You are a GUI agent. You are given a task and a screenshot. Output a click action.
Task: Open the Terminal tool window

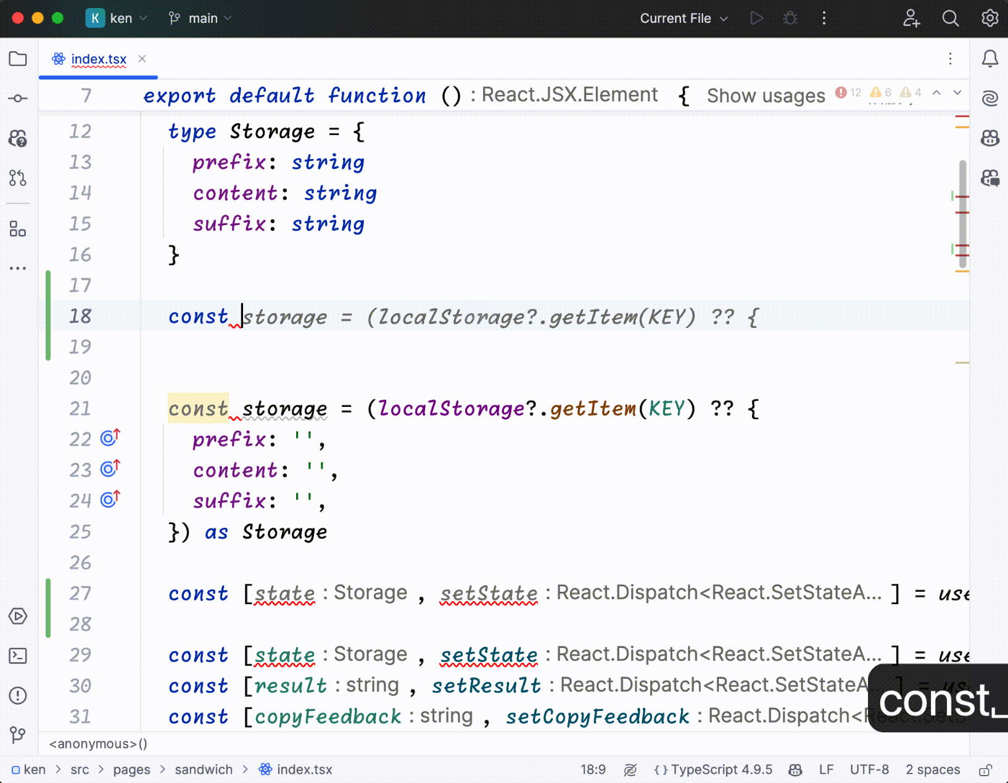tap(18, 656)
